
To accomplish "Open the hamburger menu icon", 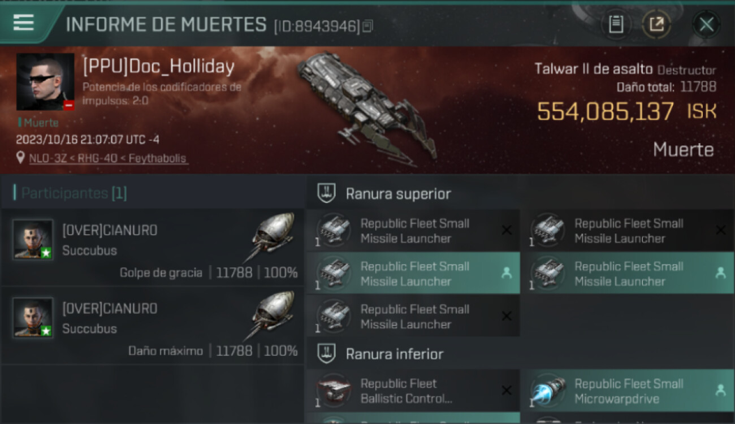I will [24, 23].
